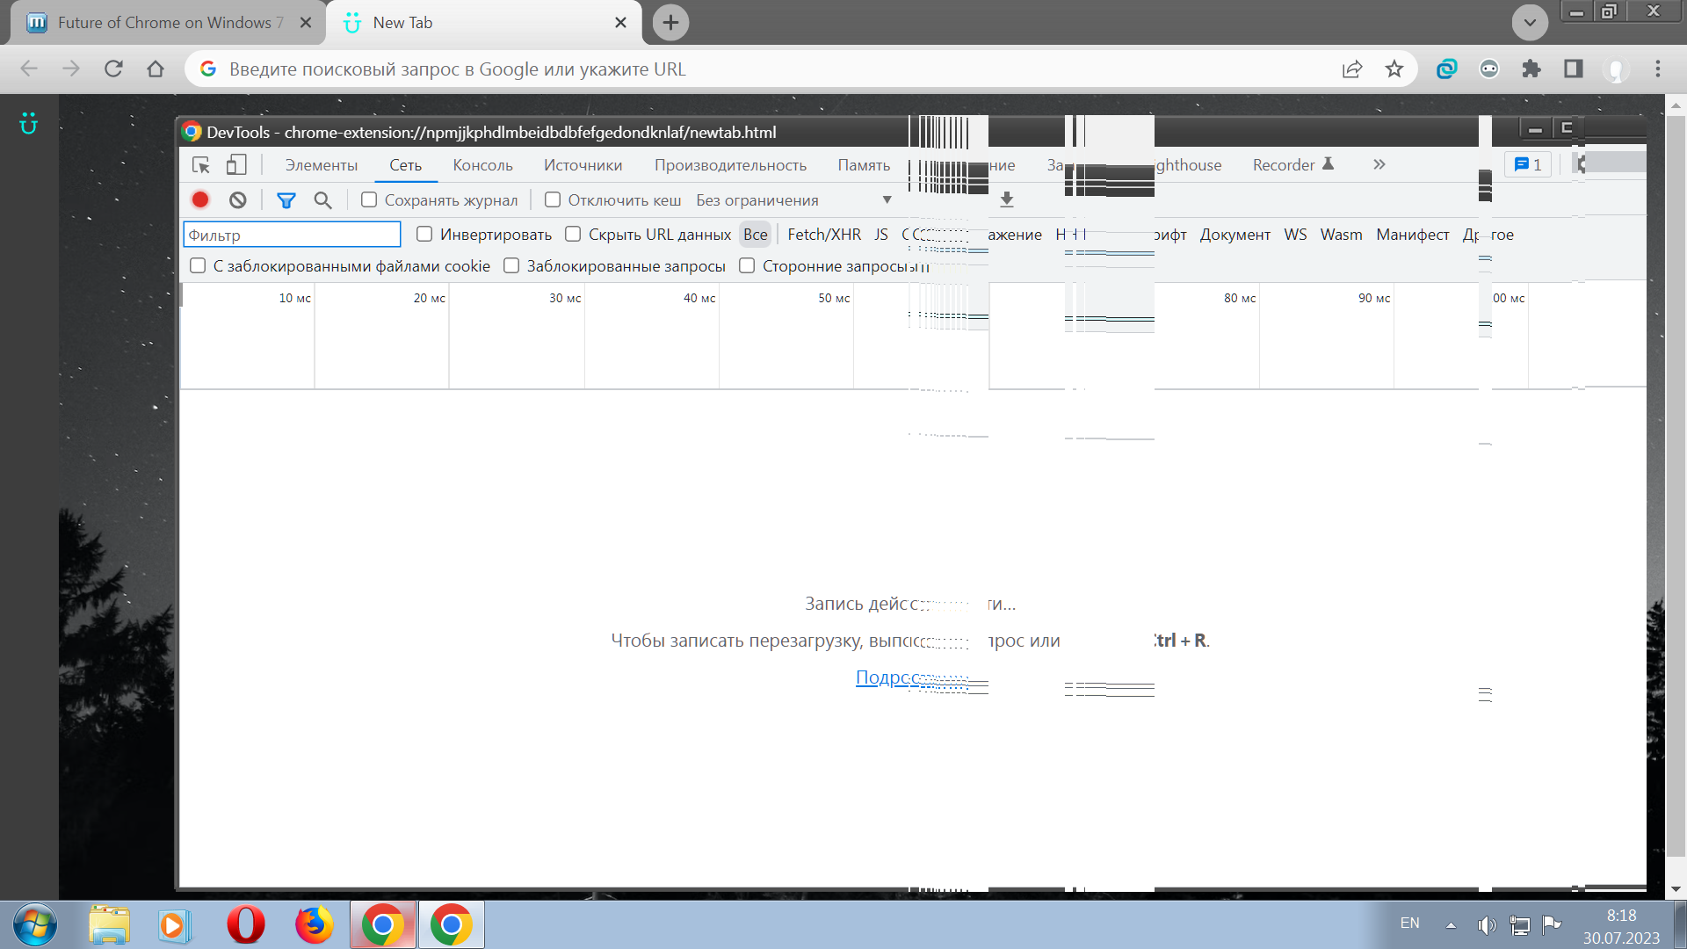Select the inspect element picker icon
1687x949 pixels.
[x=201, y=165]
